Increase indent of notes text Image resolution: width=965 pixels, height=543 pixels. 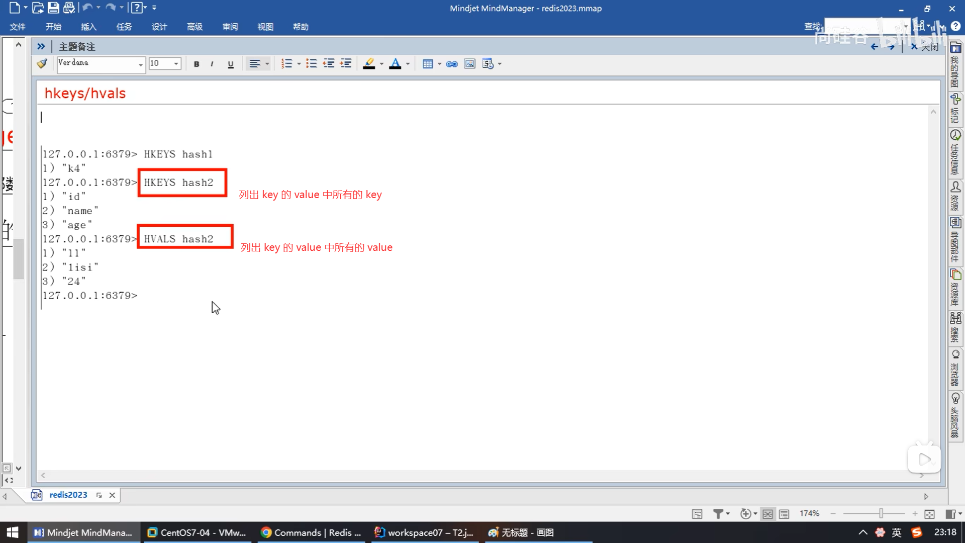pos(346,64)
